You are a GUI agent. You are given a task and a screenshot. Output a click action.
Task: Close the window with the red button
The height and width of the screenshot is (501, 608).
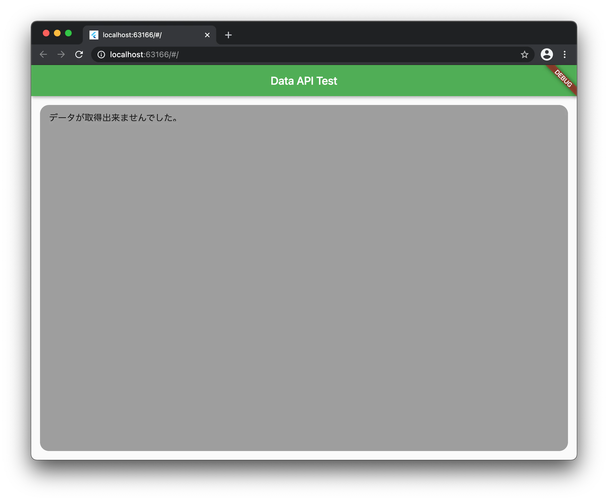(x=46, y=33)
